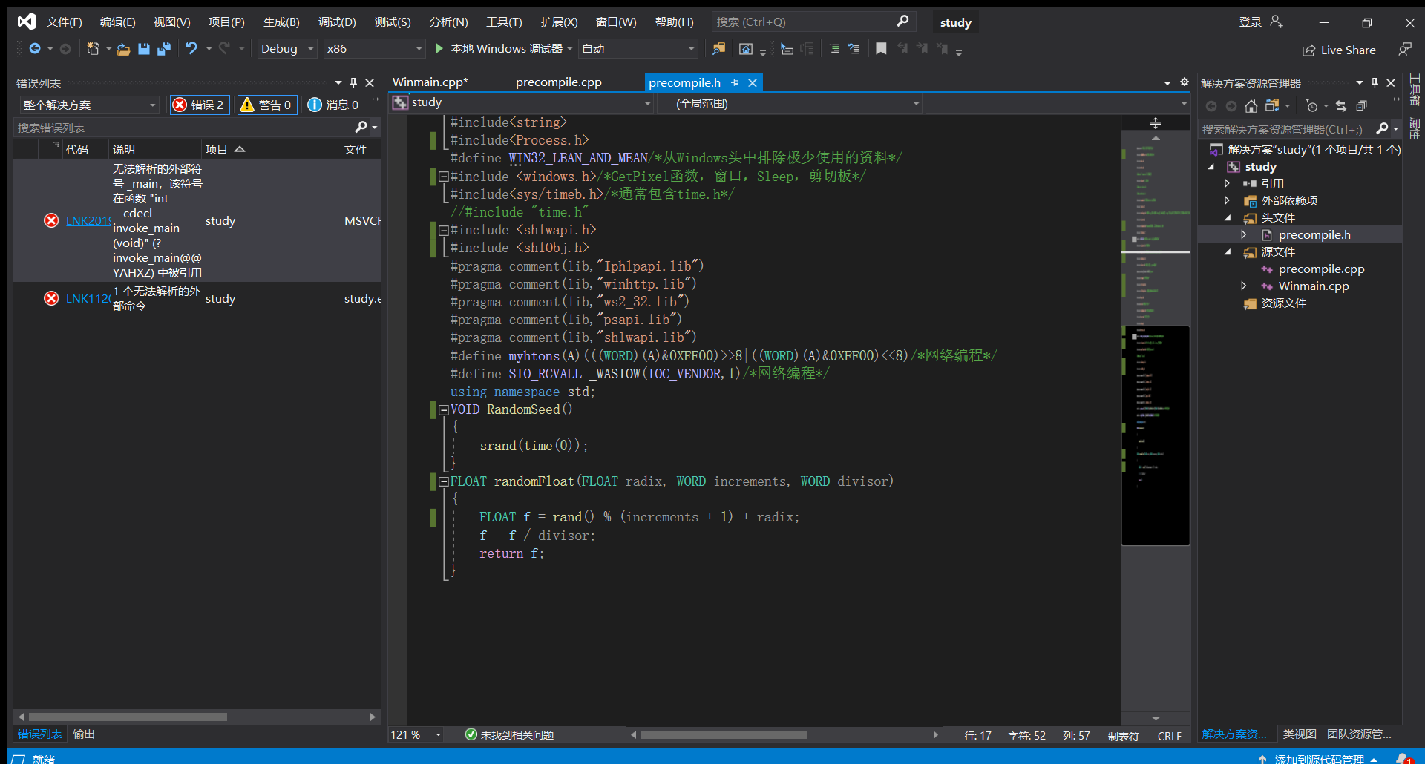Open the x86 platform dropdown
Image resolution: width=1425 pixels, height=764 pixels.
375,49
